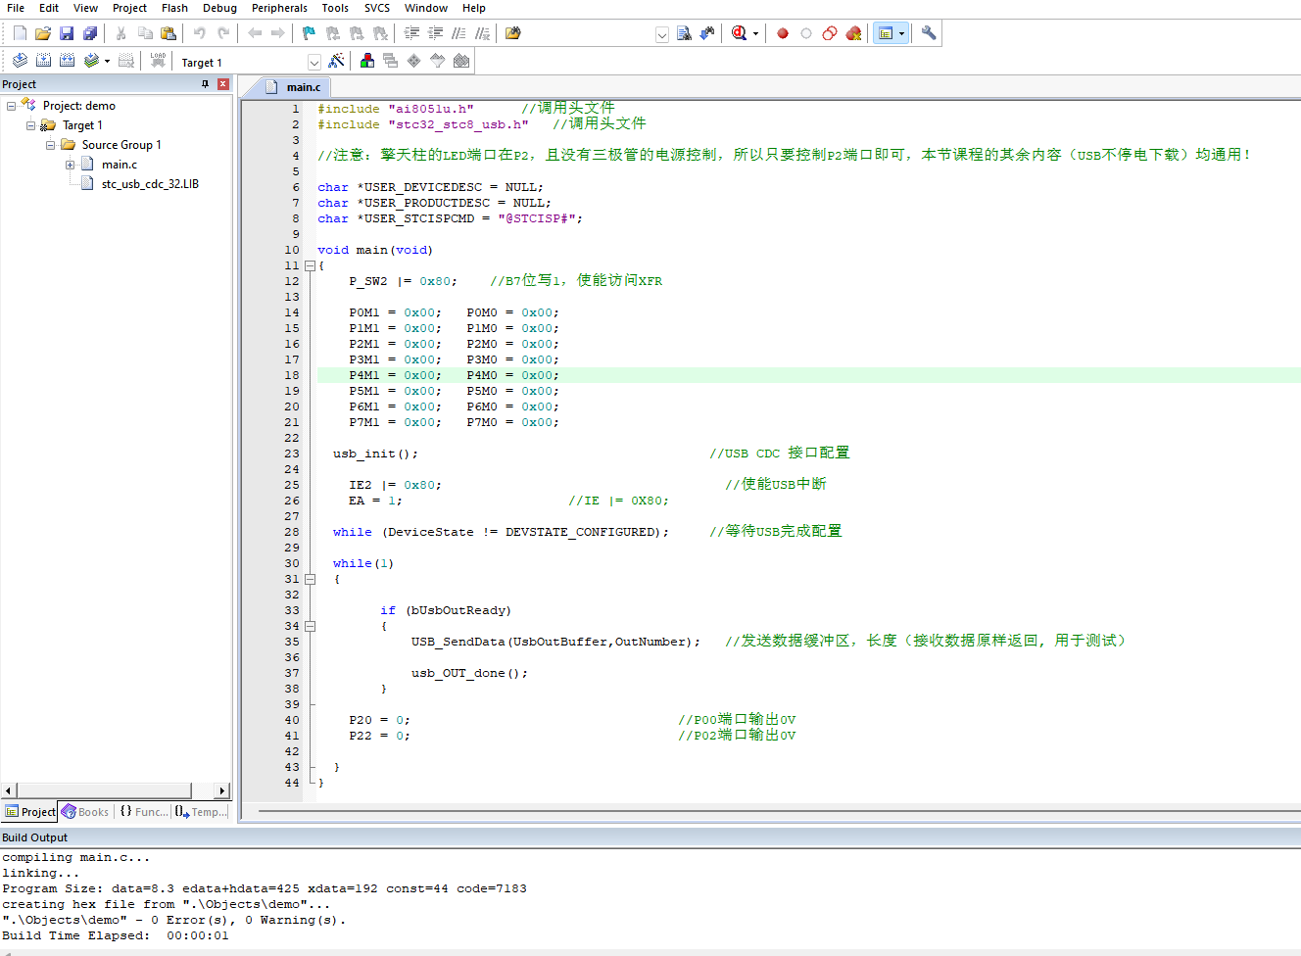Open the Target 1 dropdown list
The width and height of the screenshot is (1301, 956).
pos(314,62)
